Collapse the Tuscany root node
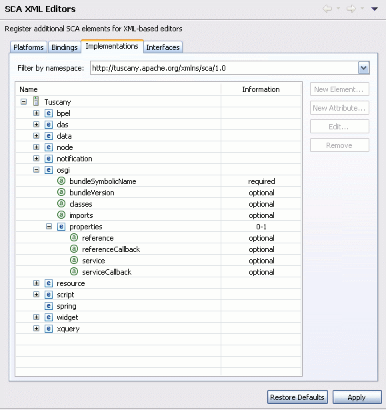This screenshot has height=410, width=386. (x=23, y=102)
